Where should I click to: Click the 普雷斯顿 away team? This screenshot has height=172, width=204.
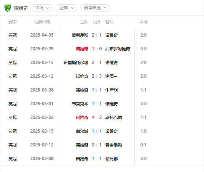pos(113,145)
